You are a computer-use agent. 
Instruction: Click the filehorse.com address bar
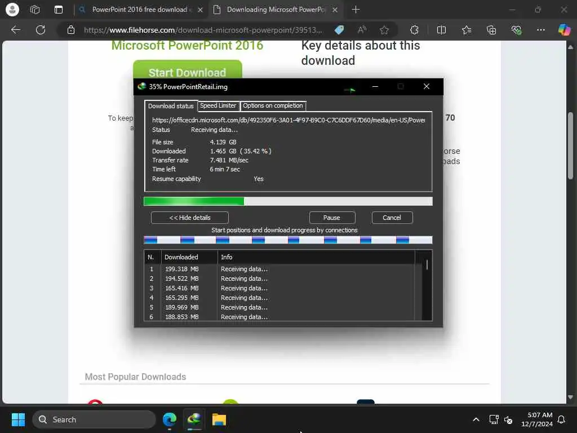click(203, 30)
